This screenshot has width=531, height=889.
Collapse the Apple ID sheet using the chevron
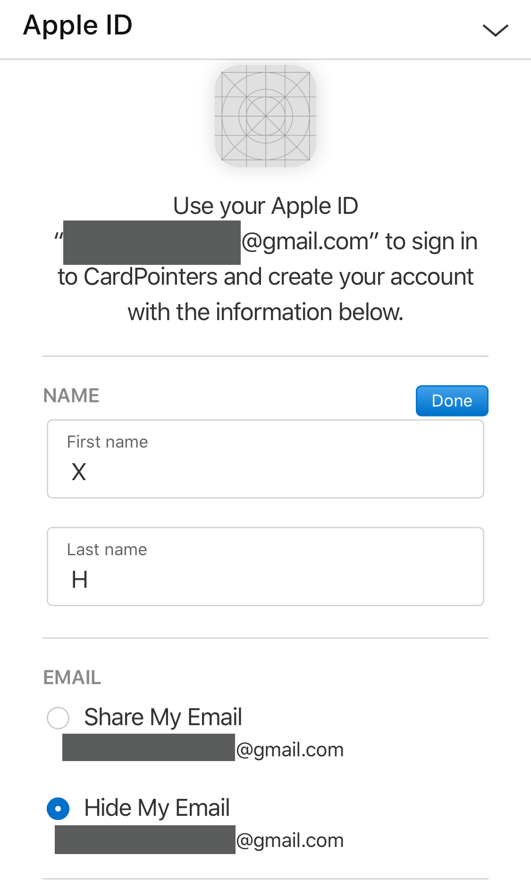click(495, 30)
